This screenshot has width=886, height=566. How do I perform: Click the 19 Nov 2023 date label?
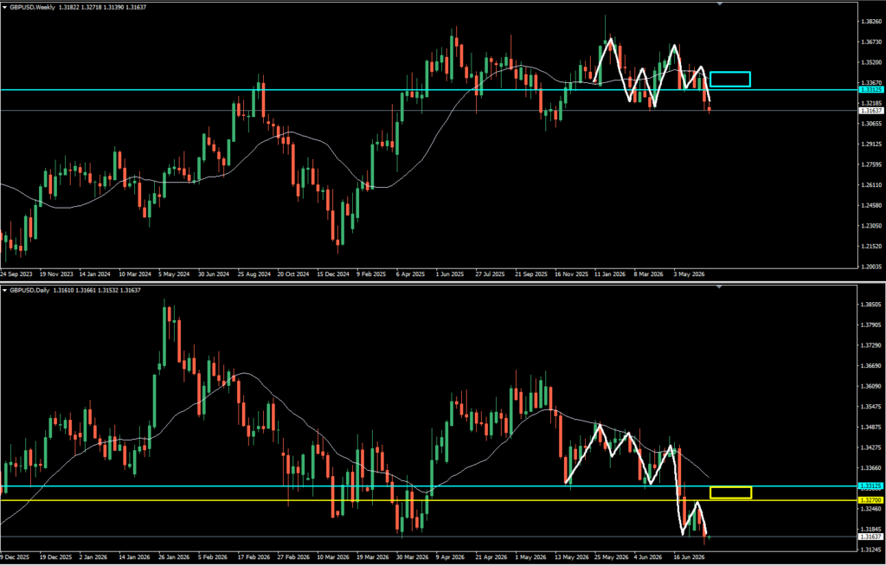[x=56, y=273]
